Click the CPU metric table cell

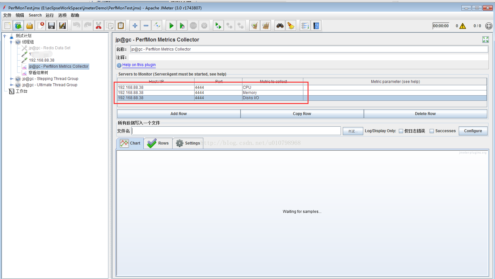(273, 87)
